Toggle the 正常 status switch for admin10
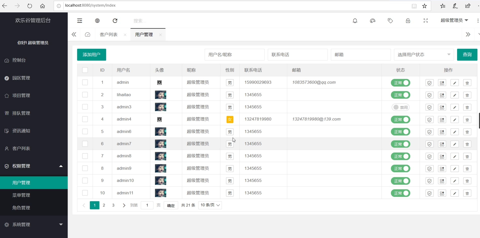 (x=400, y=181)
